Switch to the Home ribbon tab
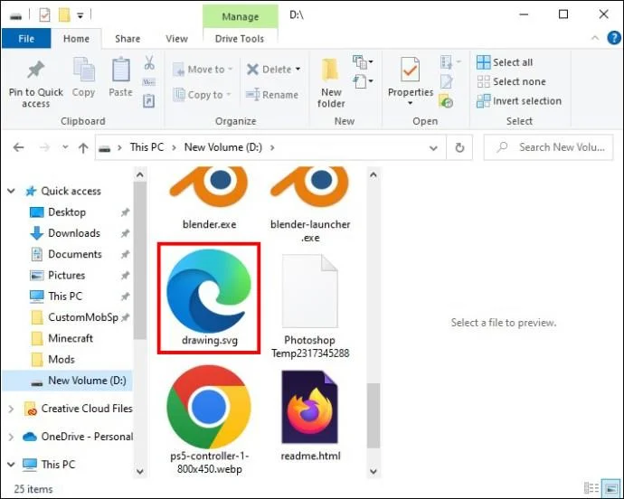This screenshot has height=499, width=624. pos(76,39)
